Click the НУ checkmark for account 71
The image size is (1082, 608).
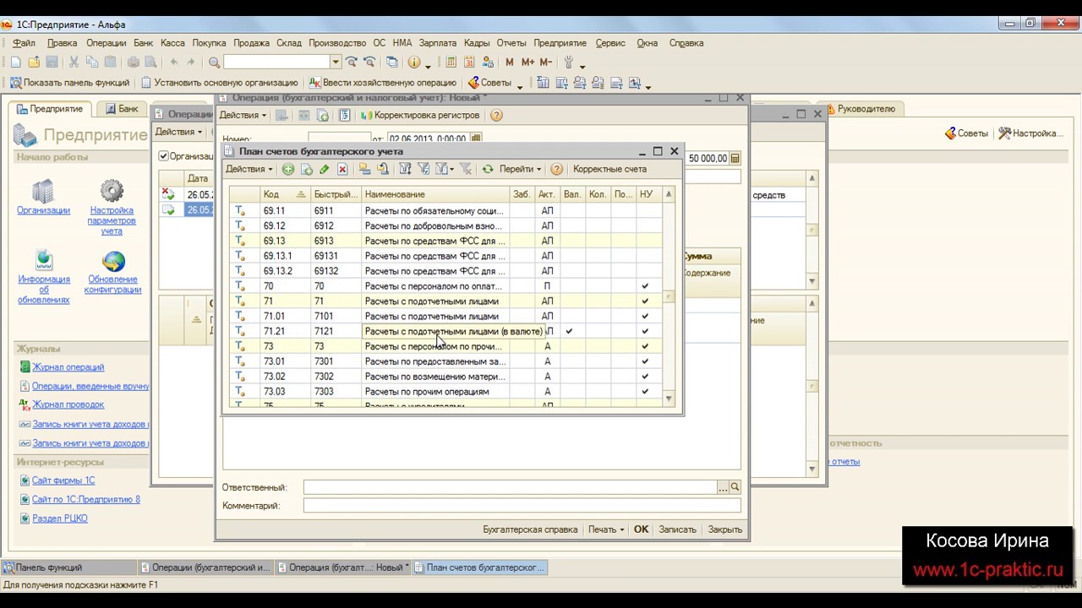click(645, 301)
